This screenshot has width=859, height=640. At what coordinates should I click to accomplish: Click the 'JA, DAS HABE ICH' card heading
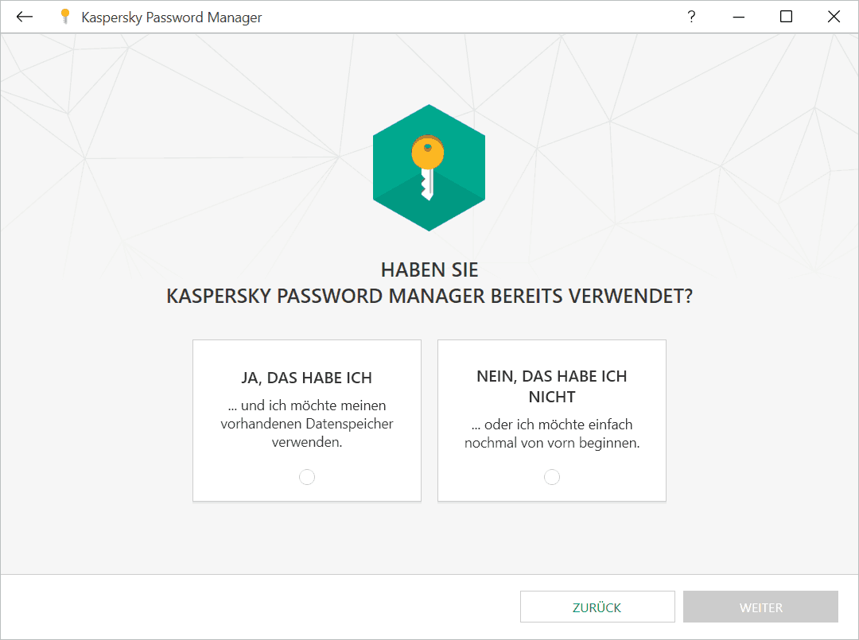[307, 378]
